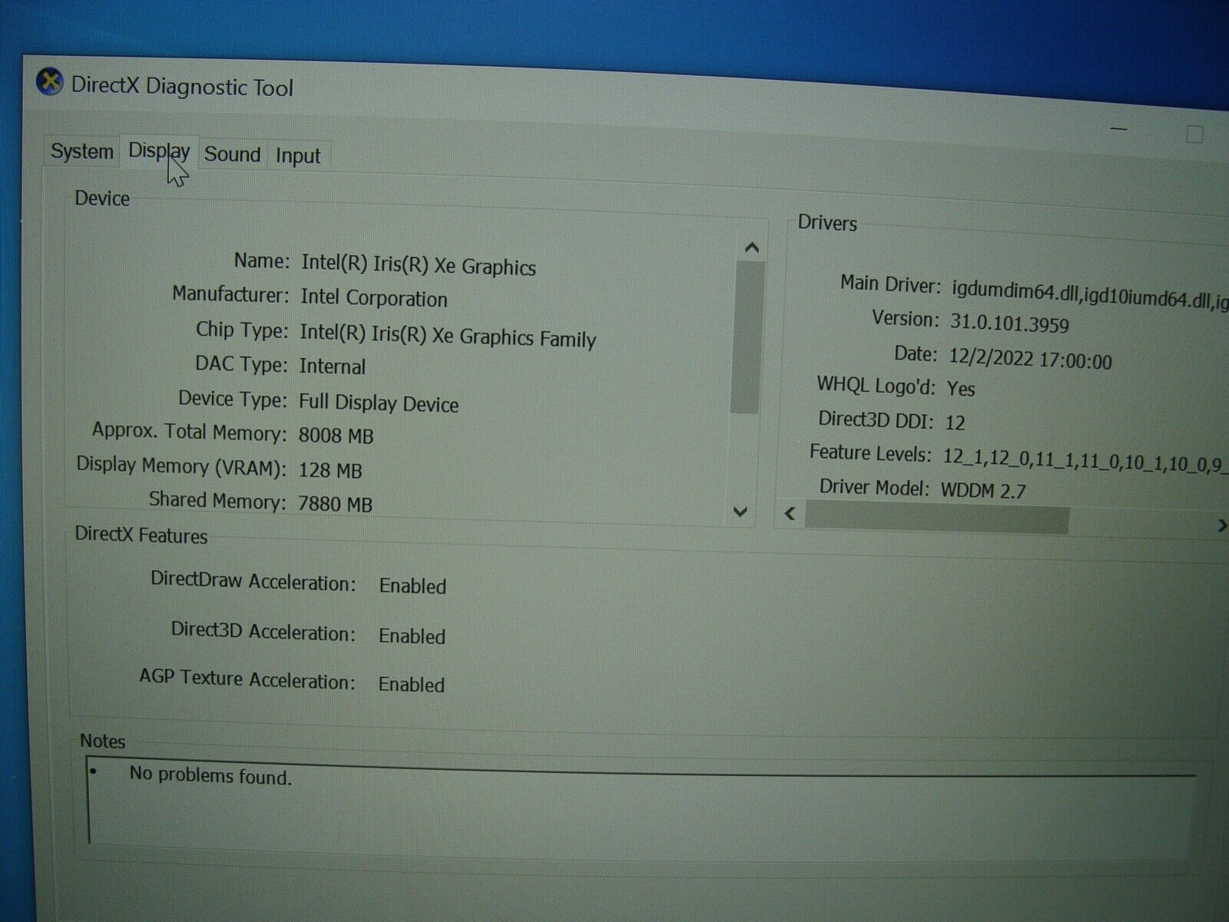
Task: Click DirectDraw Acceleration 'Enabled' status
Action: point(412,586)
